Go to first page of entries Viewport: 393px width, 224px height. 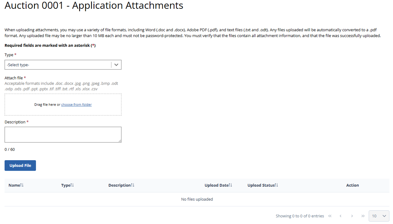[330, 216]
